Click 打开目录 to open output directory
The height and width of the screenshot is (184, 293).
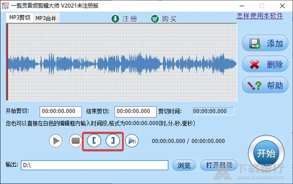(219, 165)
